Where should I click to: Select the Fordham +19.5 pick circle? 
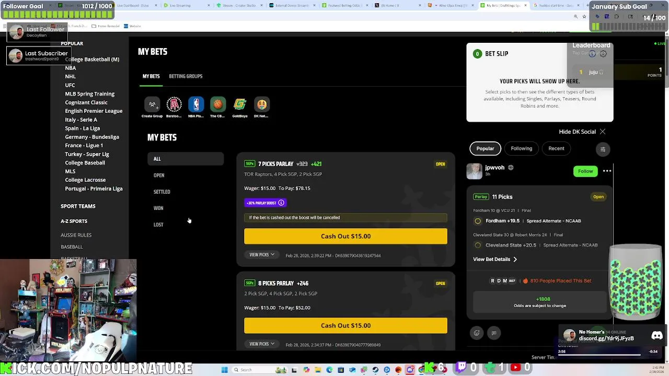[x=478, y=221]
